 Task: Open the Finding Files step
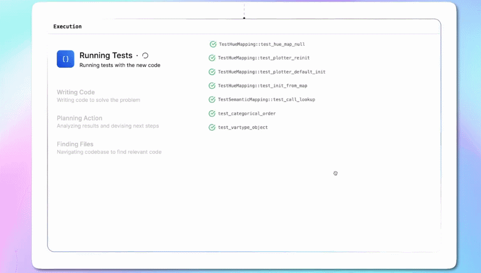coord(75,145)
